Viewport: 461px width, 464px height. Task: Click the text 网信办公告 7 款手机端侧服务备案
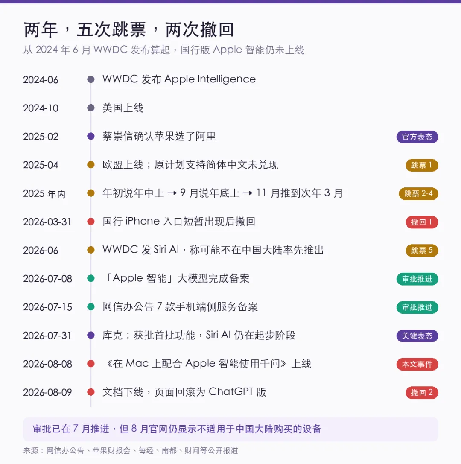pyautogui.click(x=180, y=306)
